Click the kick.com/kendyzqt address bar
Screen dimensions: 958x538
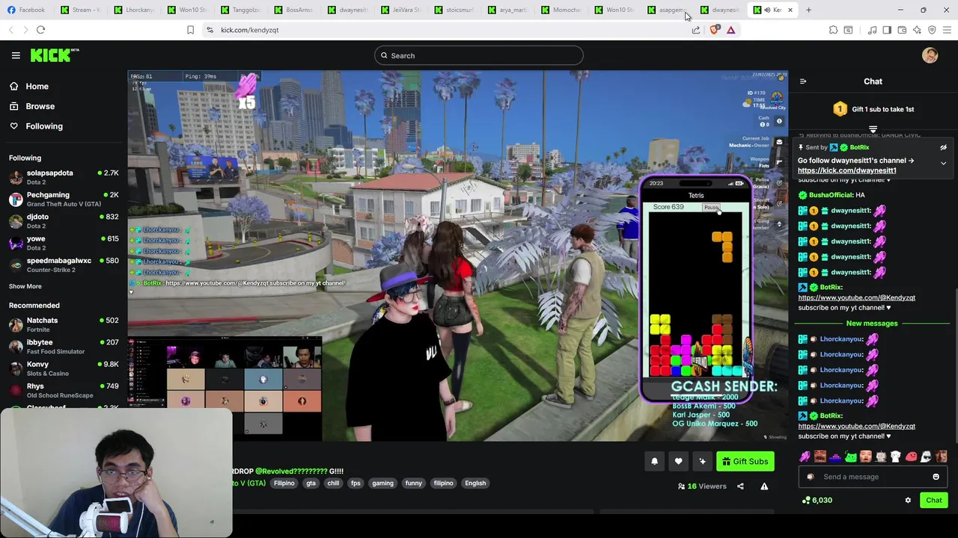[x=449, y=30]
